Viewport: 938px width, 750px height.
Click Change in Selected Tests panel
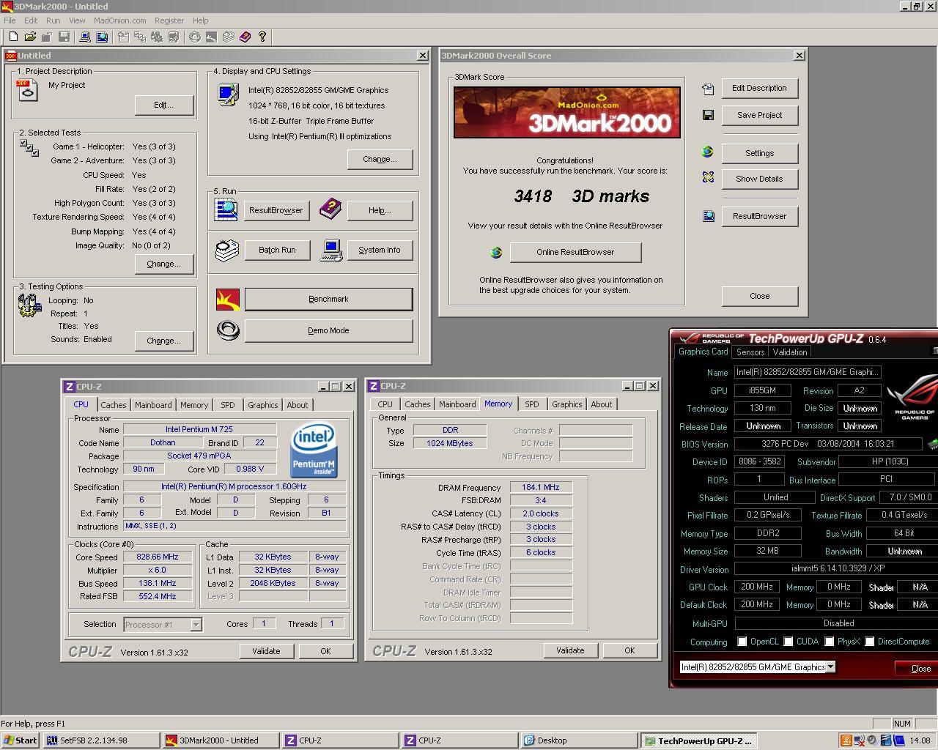coord(163,264)
